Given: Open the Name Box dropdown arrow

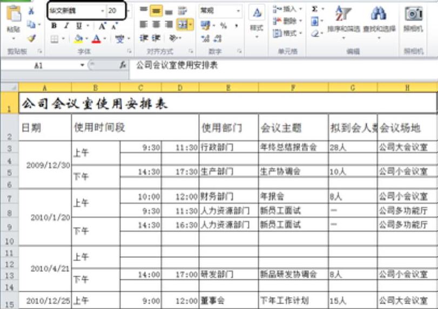Looking at the screenshot, I should pos(82,65).
